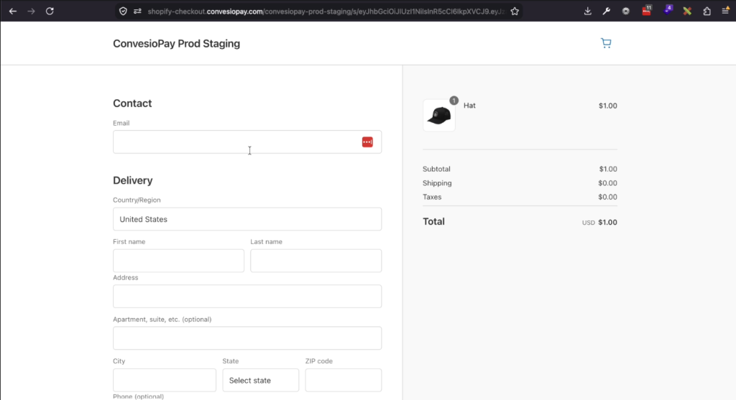This screenshot has height=400, width=736.
Task: Open the Select state dropdown
Action: 260,380
